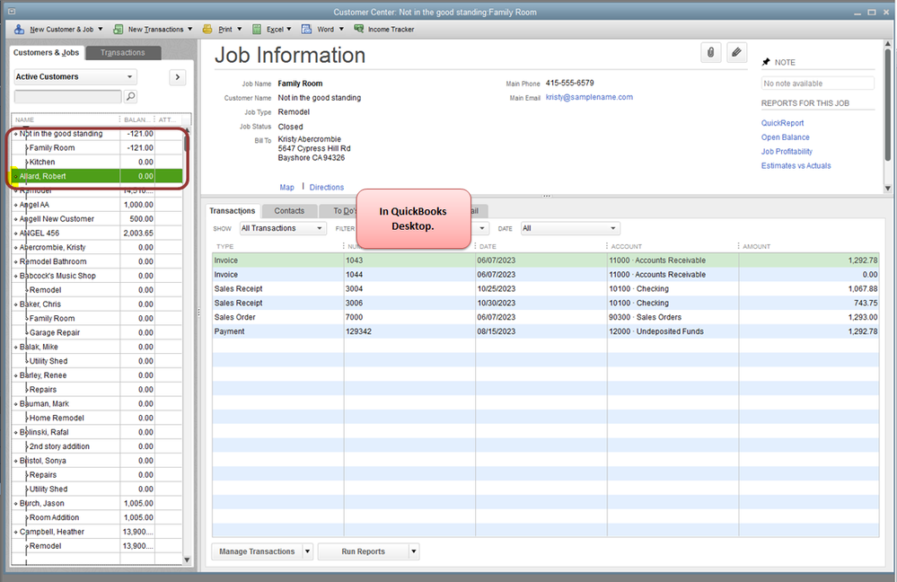
Task: Click the New Transactions toolbar icon
Action: pos(118,29)
